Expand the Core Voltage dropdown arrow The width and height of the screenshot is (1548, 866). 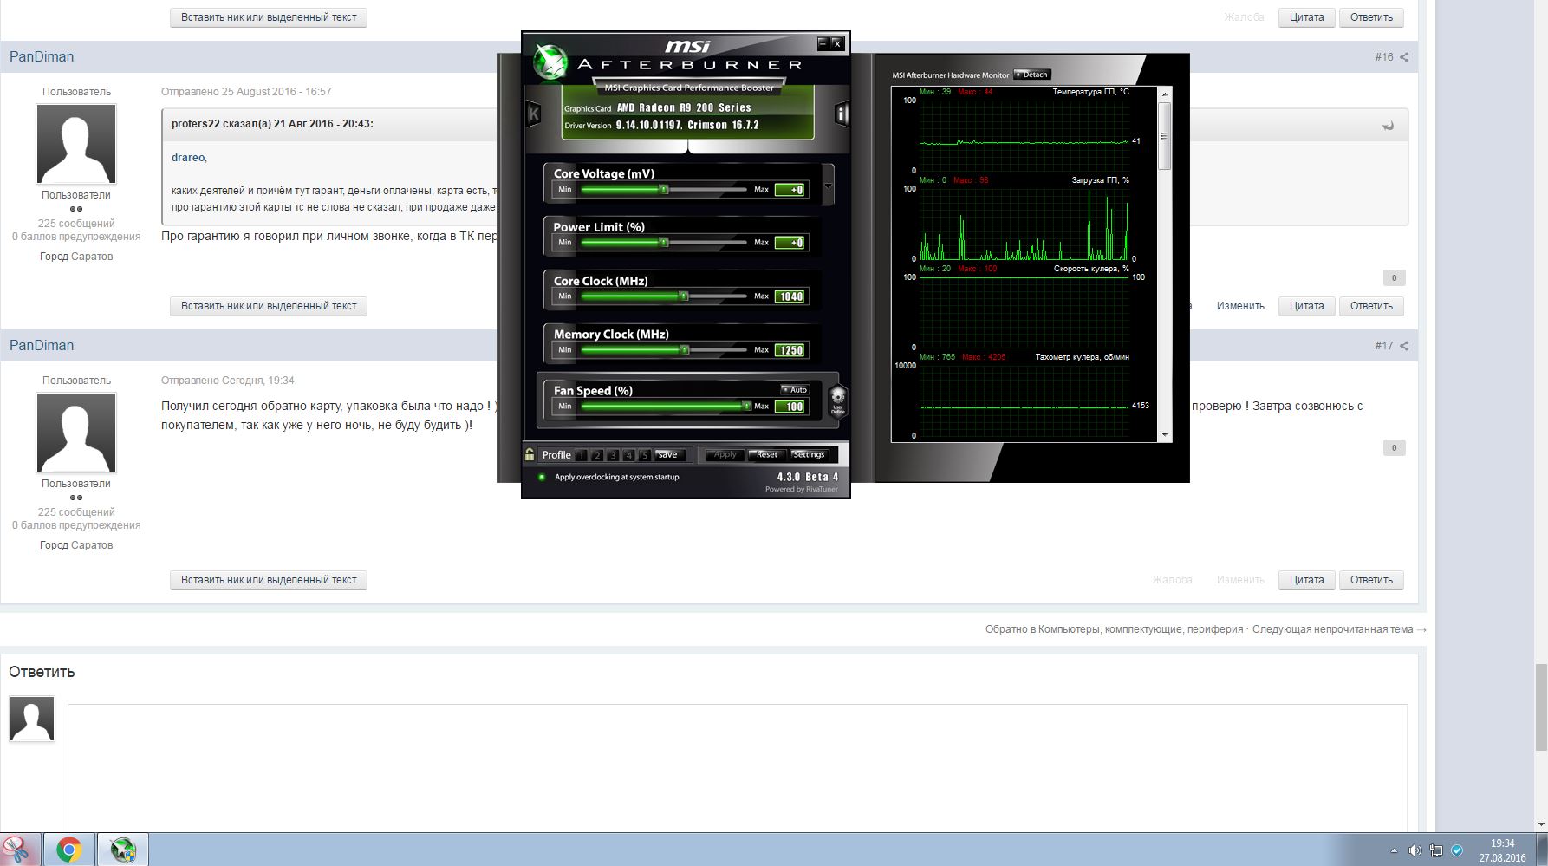point(828,186)
